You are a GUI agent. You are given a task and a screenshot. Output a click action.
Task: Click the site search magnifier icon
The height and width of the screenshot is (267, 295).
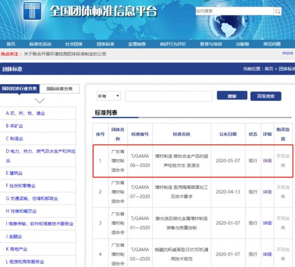277,11
